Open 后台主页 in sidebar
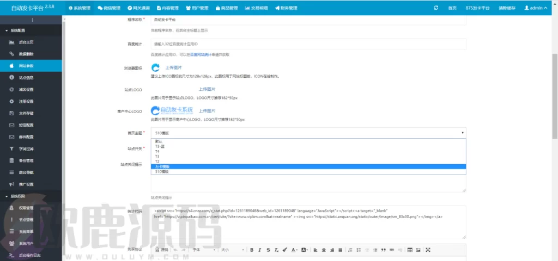The image size is (558, 261). coord(31,42)
